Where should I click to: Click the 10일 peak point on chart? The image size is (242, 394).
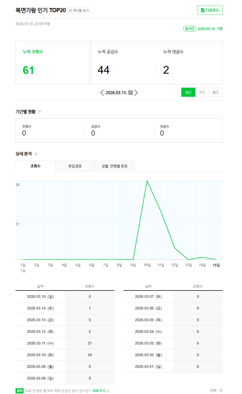[147, 181]
